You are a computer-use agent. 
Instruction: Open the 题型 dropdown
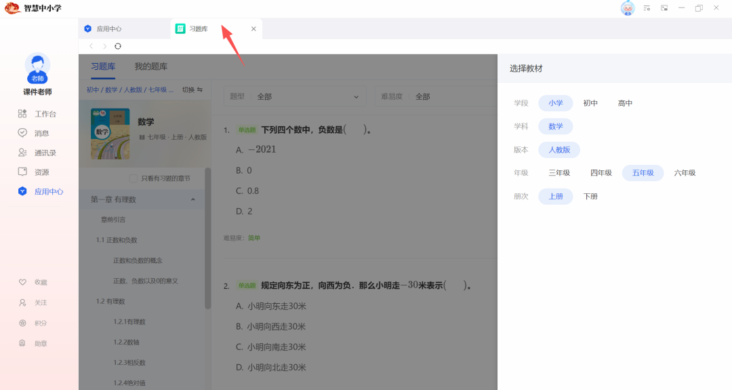295,97
